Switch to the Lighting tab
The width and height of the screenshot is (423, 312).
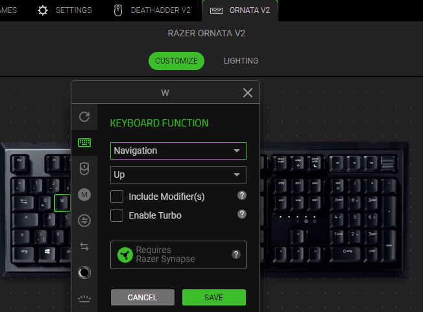[241, 61]
